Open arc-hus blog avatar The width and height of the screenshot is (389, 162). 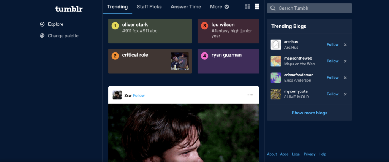pyautogui.click(x=276, y=44)
